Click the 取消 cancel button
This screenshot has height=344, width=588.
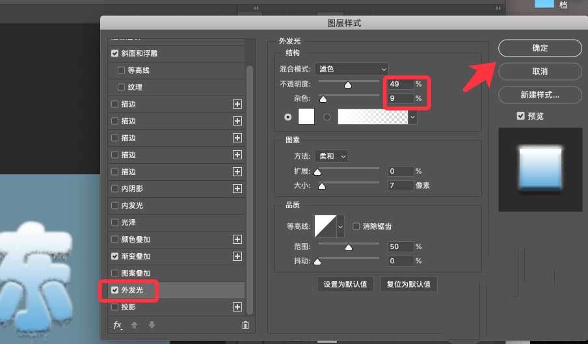click(x=540, y=71)
